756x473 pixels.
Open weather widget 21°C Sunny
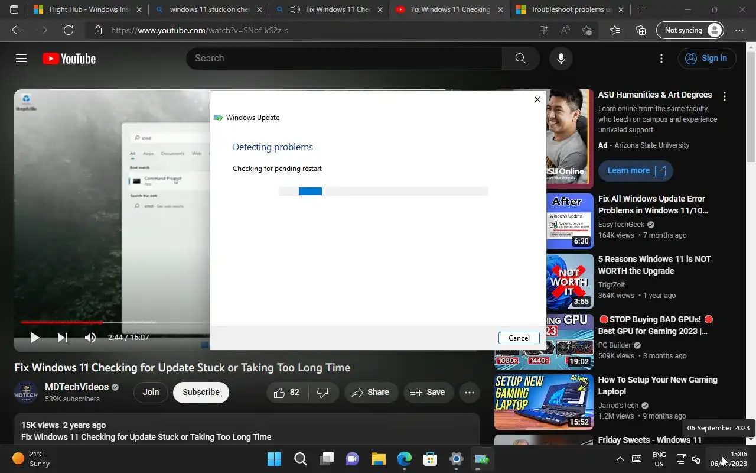32,459
